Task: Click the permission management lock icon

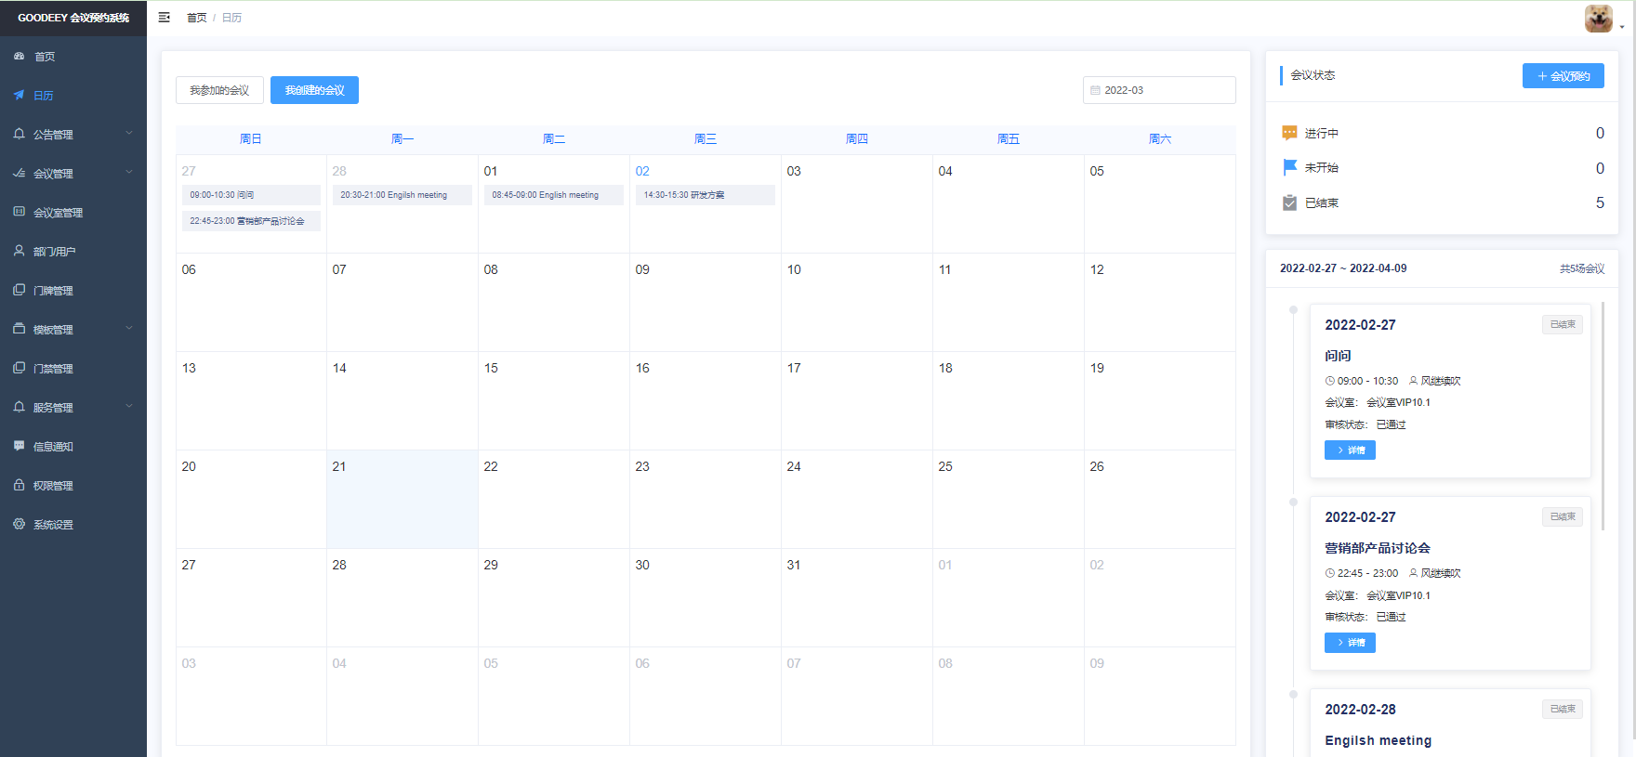Action: click(20, 485)
